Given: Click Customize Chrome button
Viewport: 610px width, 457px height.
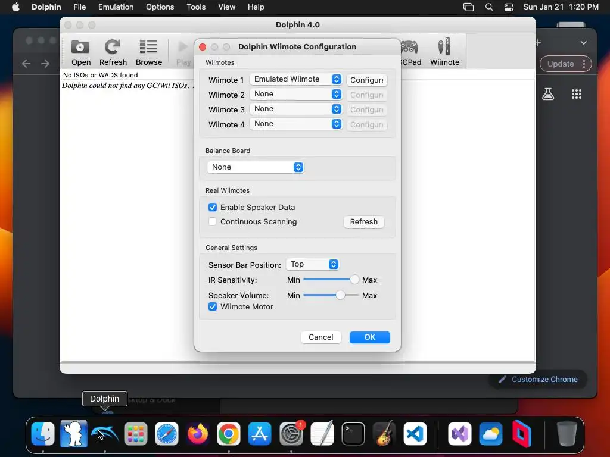Looking at the screenshot, I should (x=538, y=379).
